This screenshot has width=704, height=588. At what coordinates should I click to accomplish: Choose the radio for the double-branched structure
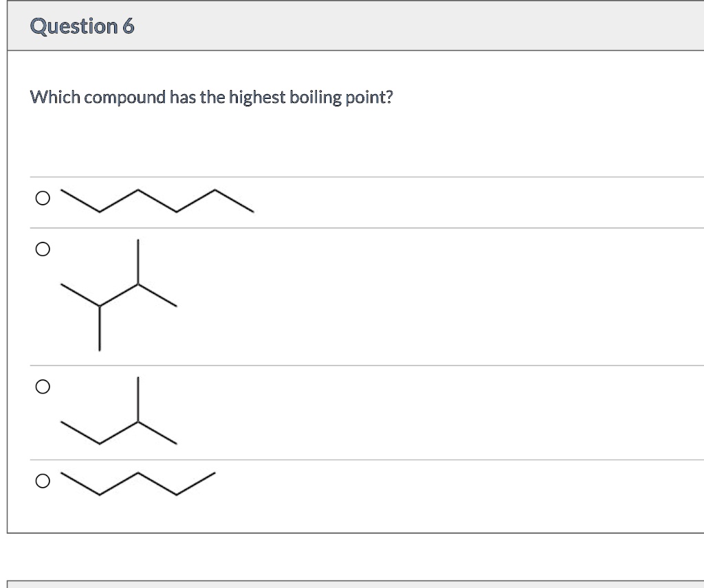[43, 249]
